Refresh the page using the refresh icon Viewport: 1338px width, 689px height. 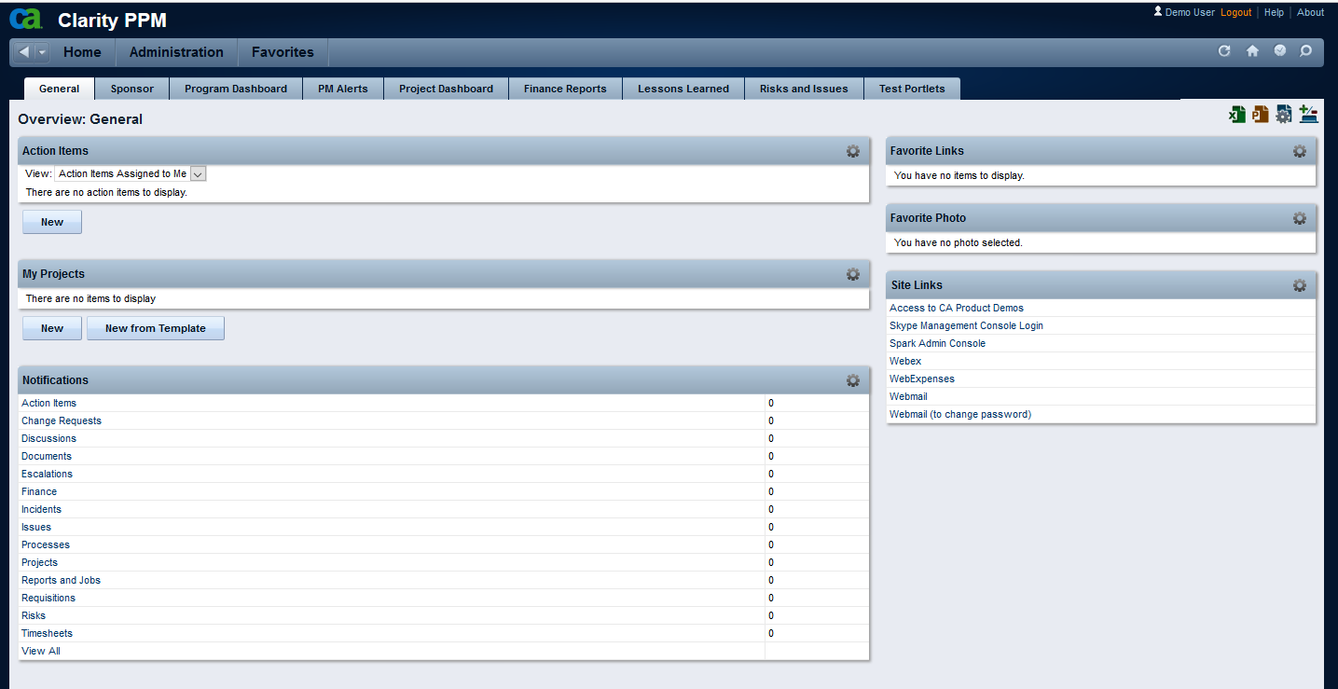(1224, 51)
